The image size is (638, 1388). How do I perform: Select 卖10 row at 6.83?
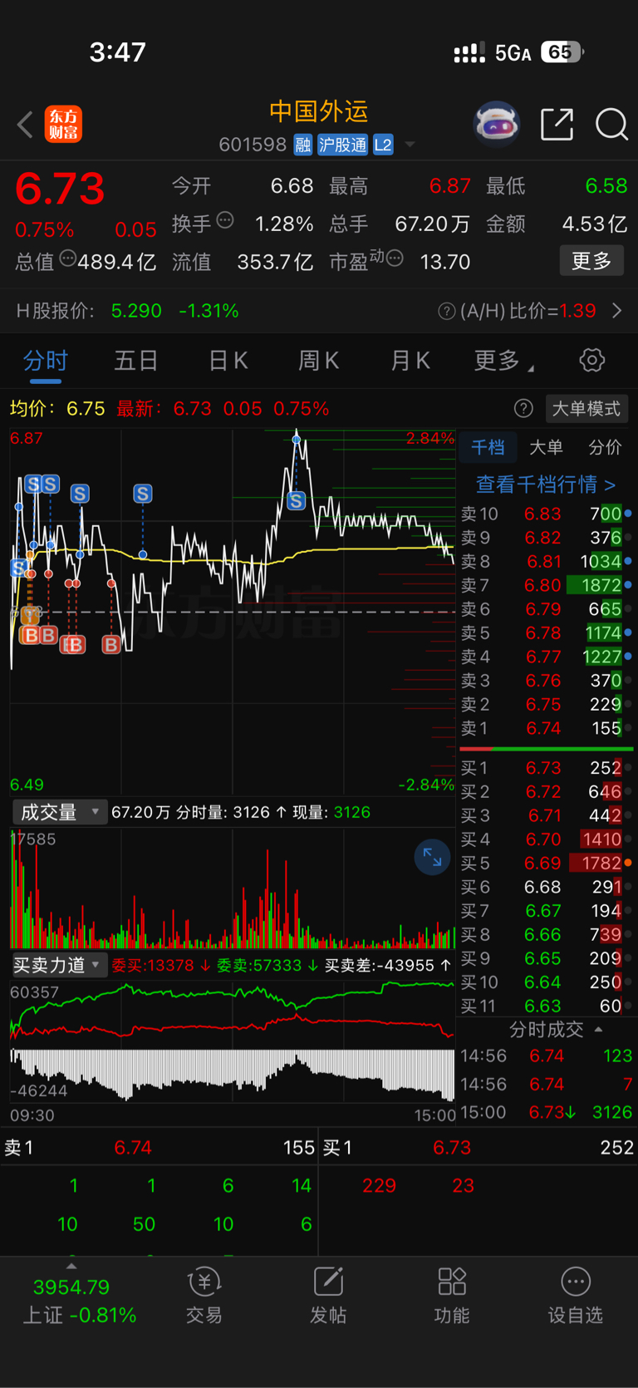[546, 514]
